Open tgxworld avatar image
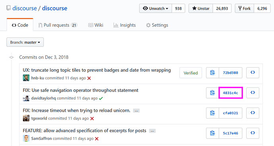 pos(26,118)
